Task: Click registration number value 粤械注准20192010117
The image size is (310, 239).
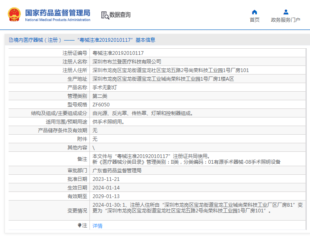Action: [x=118, y=53]
